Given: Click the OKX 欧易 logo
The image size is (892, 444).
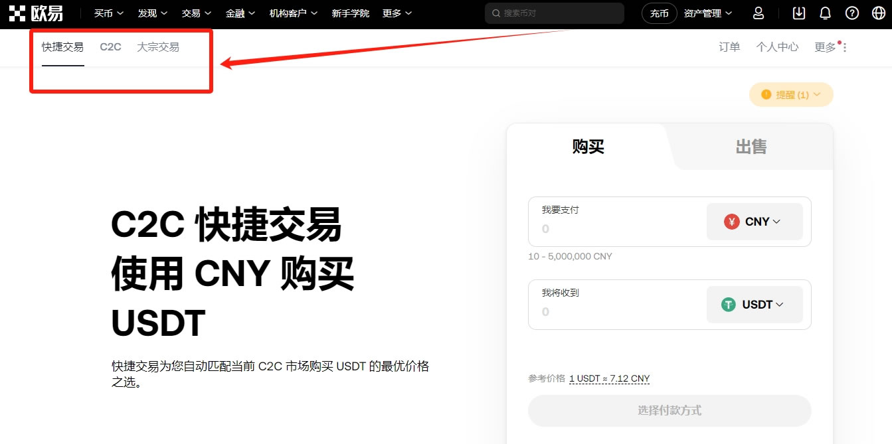Looking at the screenshot, I should point(37,13).
